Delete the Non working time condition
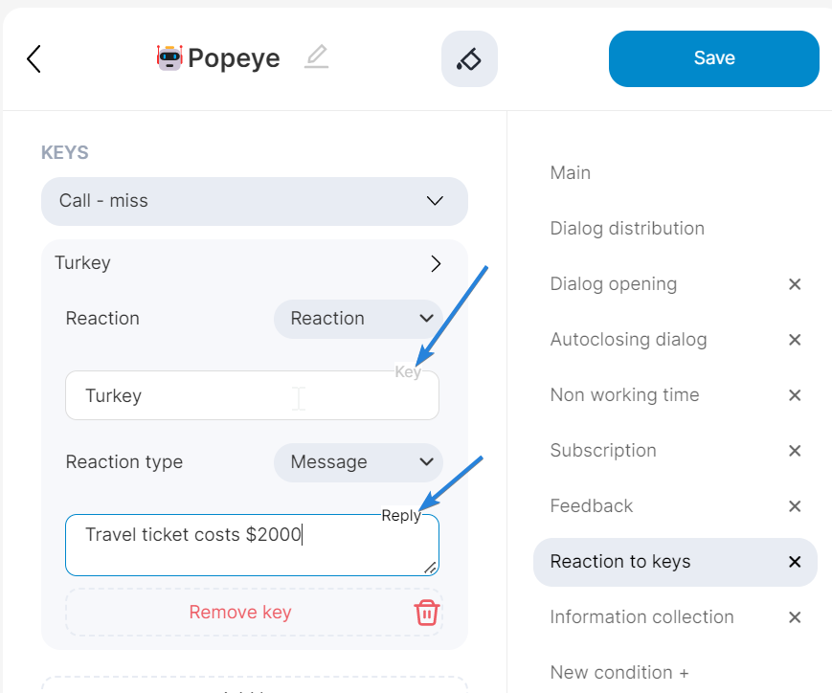The height and width of the screenshot is (693, 832). pyautogui.click(x=795, y=395)
